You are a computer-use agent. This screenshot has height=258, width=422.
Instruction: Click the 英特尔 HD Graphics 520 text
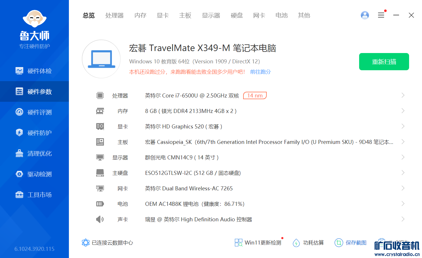[x=184, y=126]
